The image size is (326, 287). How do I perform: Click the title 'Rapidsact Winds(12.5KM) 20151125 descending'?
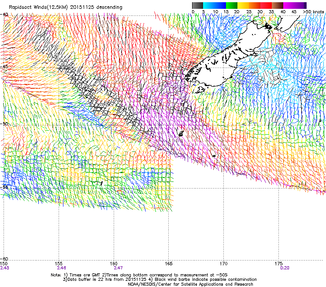coord(66,8)
